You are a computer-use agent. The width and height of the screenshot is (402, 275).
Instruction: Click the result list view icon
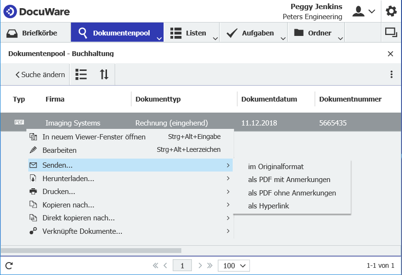[x=81, y=74]
